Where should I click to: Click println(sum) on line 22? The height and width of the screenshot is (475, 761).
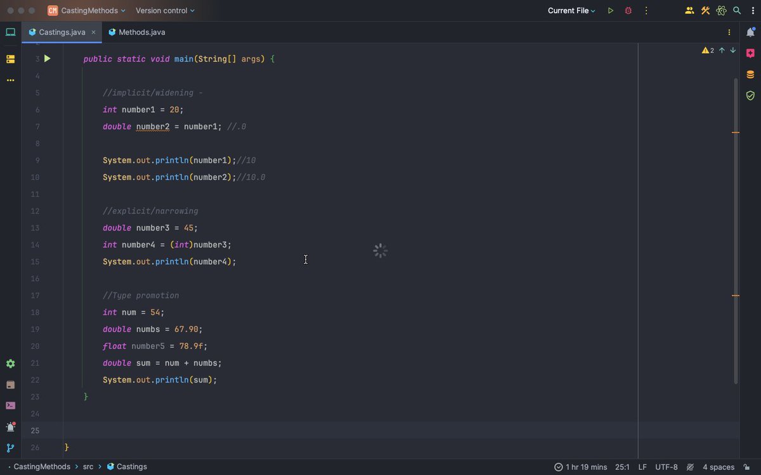pos(184,380)
